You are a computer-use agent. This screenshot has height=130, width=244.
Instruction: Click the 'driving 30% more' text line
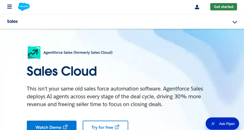114,96
